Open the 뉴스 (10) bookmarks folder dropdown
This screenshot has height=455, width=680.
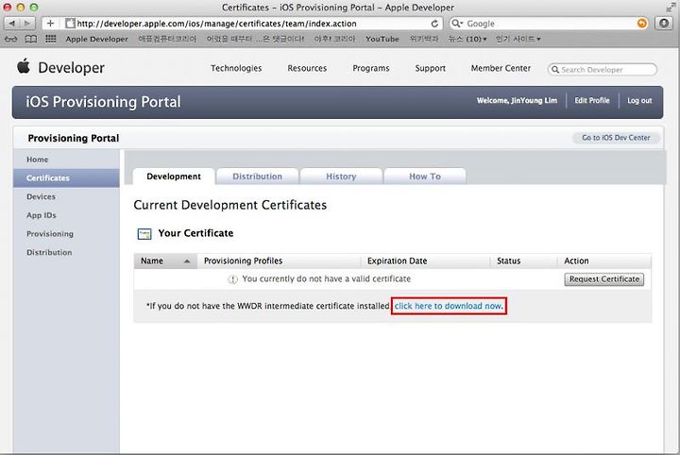pyautogui.click(x=467, y=39)
